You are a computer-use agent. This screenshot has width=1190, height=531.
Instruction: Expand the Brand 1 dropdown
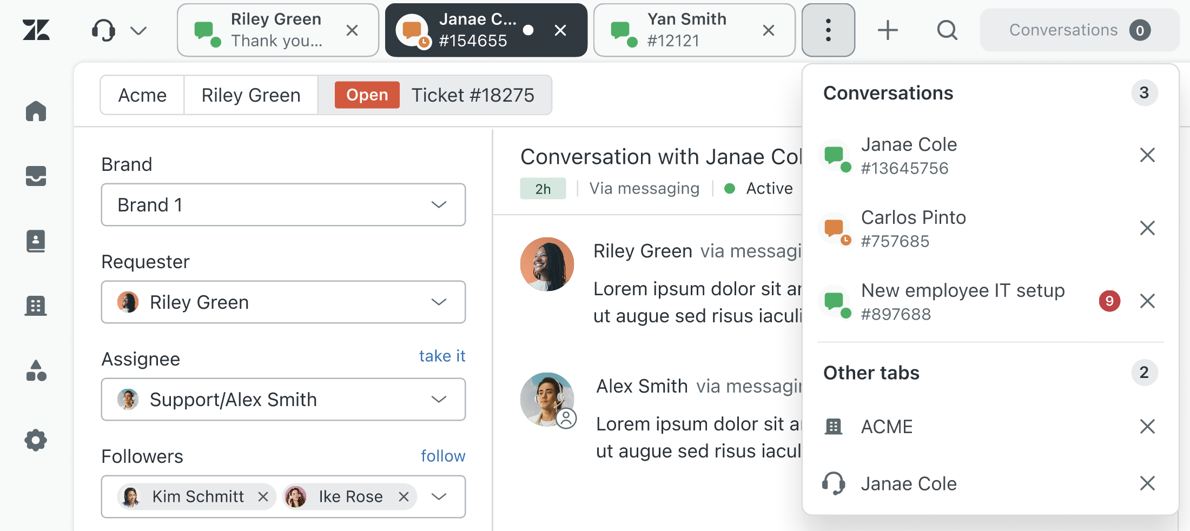(283, 205)
